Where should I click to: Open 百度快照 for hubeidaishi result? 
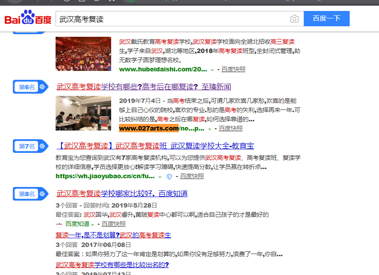(x=233, y=70)
